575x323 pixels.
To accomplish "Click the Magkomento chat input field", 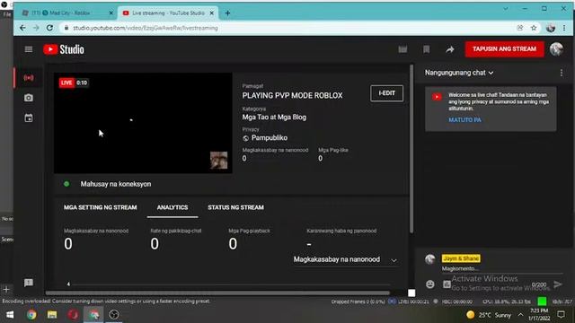I will [501, 268].
